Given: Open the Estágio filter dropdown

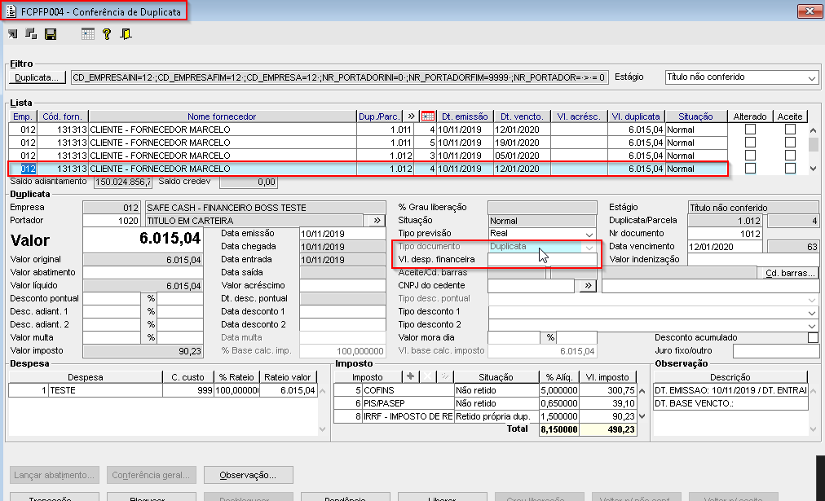Looking at the screenshot, I should click(811, 77).
